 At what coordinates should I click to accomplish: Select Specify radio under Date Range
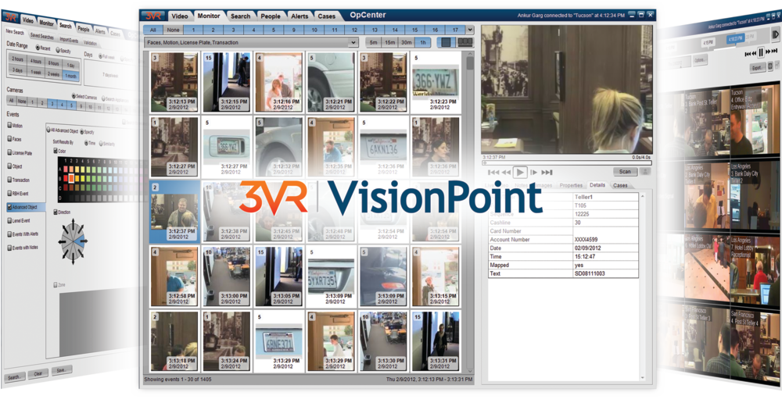point(57,50)
